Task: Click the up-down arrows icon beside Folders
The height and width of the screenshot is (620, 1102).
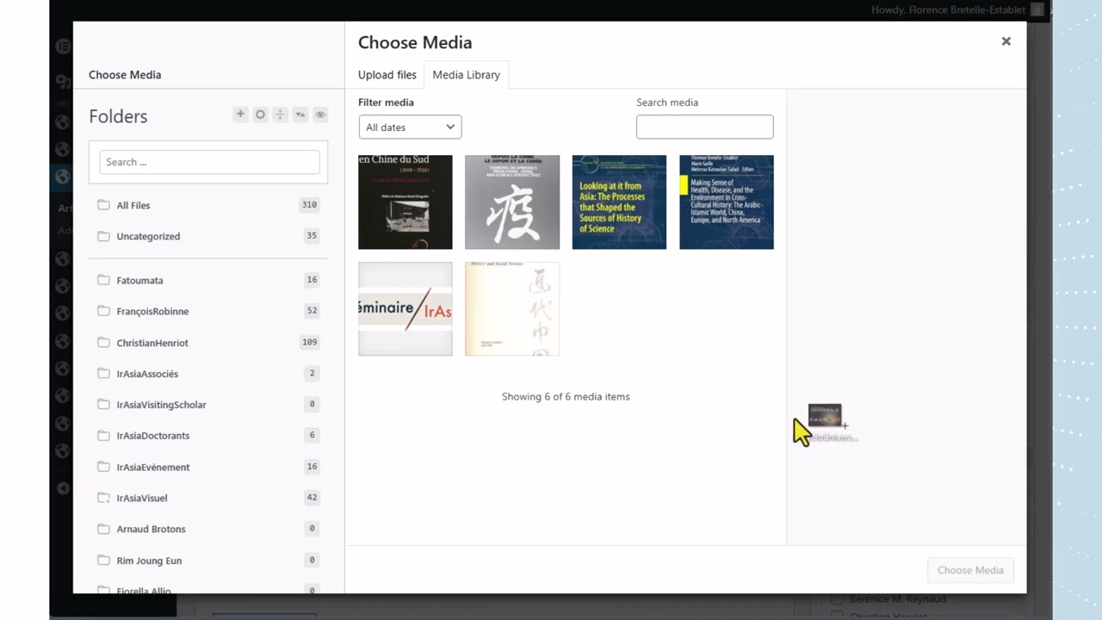Action: 280,115
